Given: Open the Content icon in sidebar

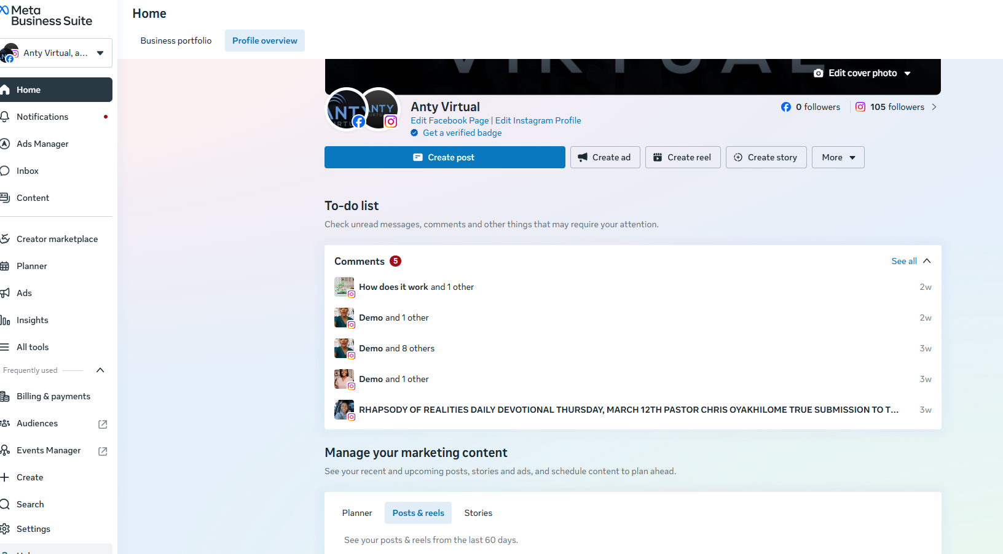Looking at the screenshot, I should (x=5, y=198).
